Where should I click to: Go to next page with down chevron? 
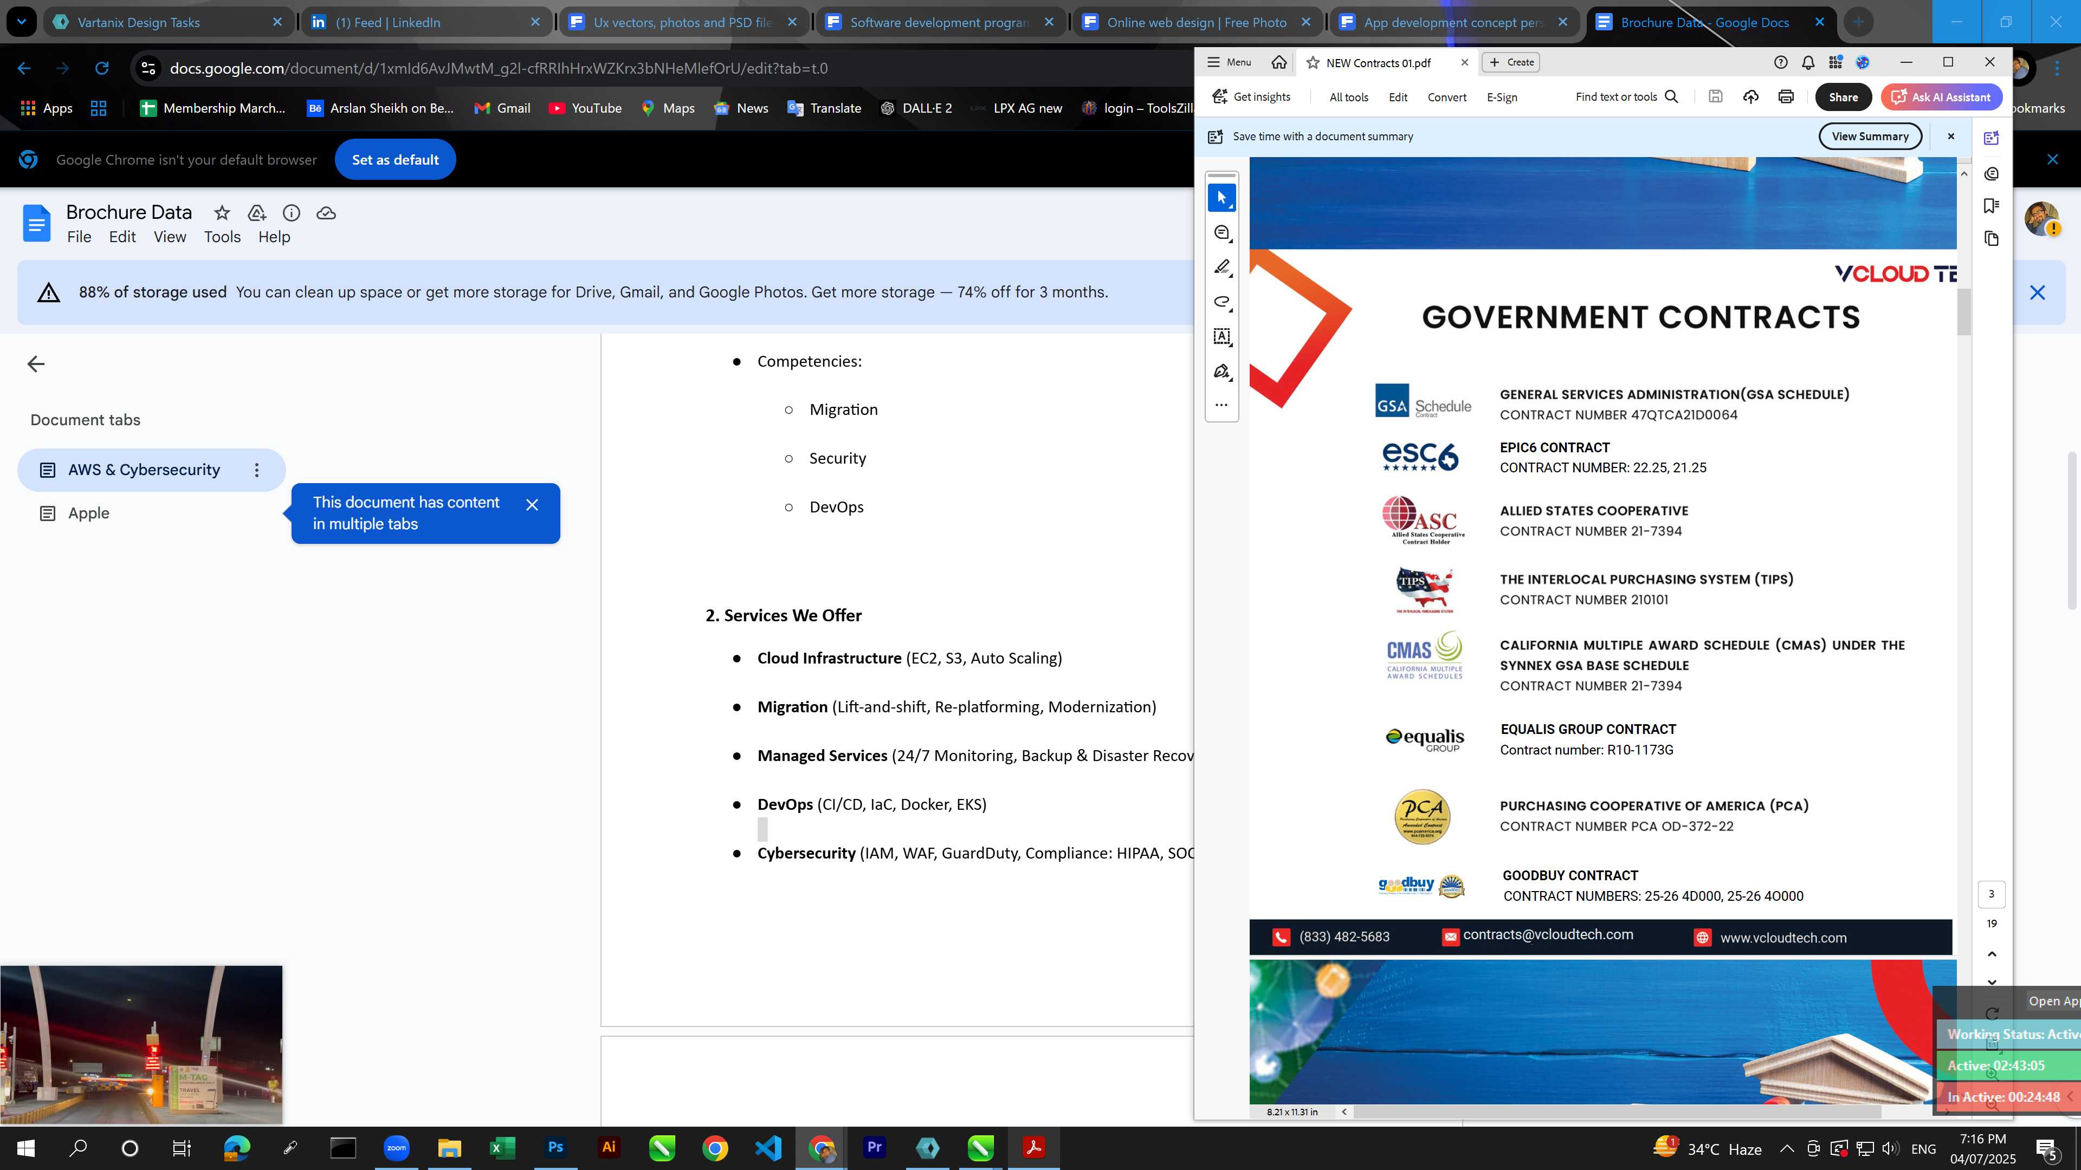click(x=1992, y=982)
